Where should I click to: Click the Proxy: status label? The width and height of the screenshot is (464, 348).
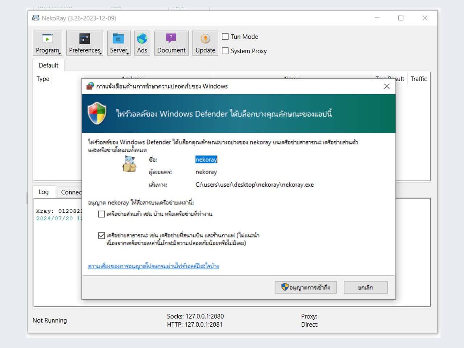pos(309,316)
